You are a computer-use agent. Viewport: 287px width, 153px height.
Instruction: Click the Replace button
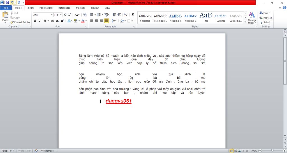[266, 18]
